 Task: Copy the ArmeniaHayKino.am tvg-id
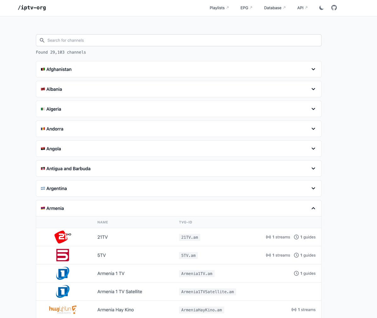(202, 310)
